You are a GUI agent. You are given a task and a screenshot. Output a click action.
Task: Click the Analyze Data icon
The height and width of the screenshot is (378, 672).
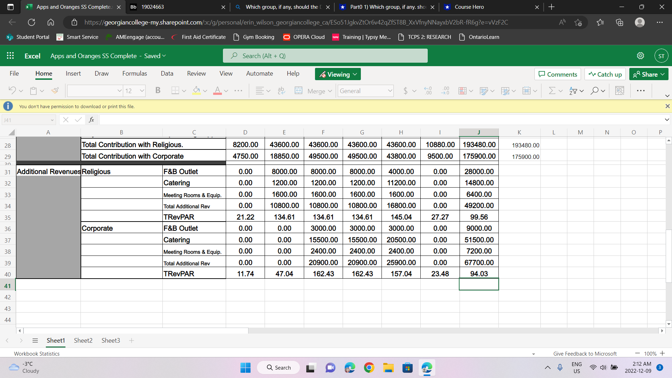[x=619, y=91]
